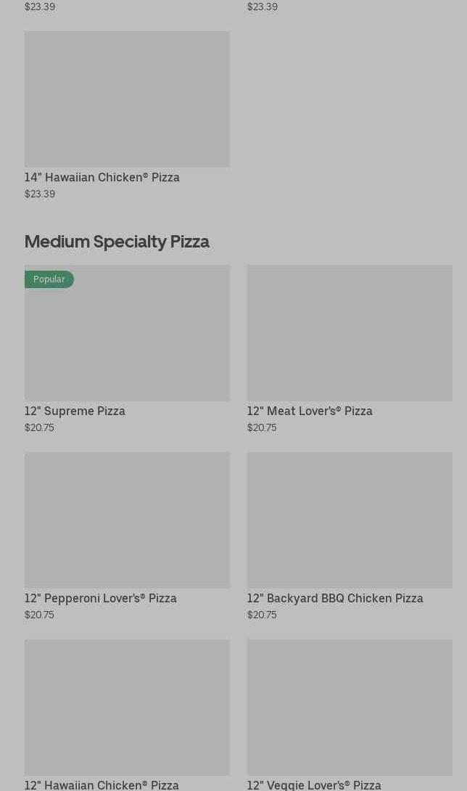467x791 pixels.
Task: Click the $20.75 price under Meat Lover's
Action: click(262, 427)
